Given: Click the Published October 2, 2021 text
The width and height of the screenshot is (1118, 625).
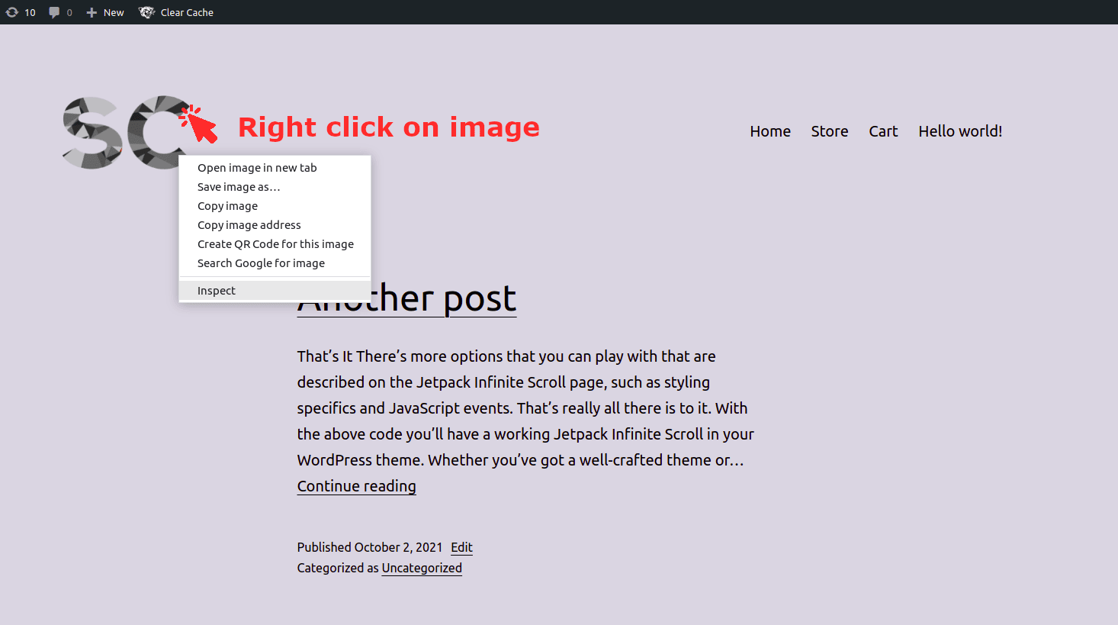Looking at the screenshot, I should (370, 547).
